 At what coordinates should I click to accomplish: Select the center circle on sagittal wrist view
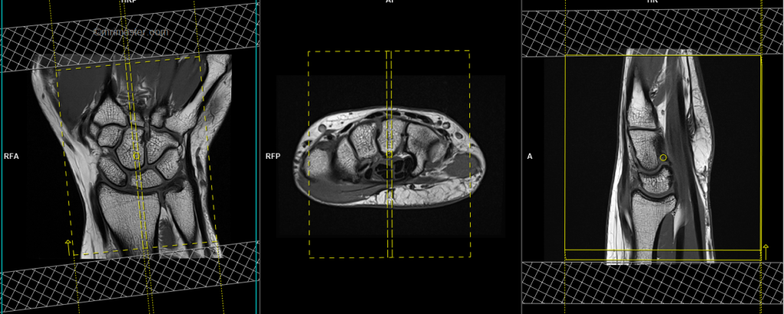pos(663,157)
